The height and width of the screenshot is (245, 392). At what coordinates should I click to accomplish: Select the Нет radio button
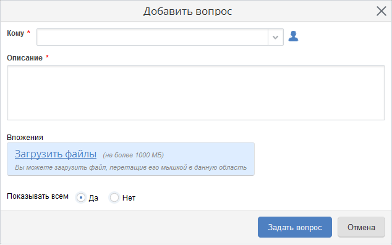(x=114, y=197)
